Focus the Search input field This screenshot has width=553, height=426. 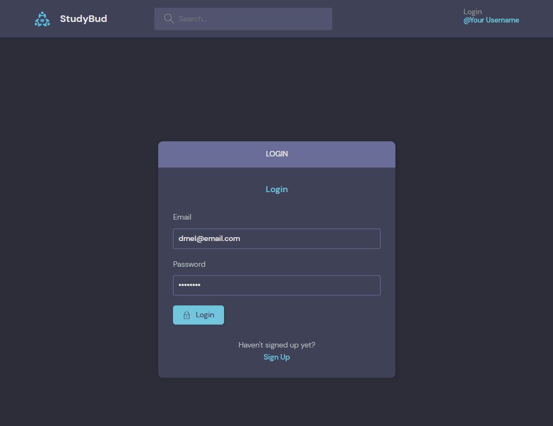pyautogui.click(x=243, y=19)
